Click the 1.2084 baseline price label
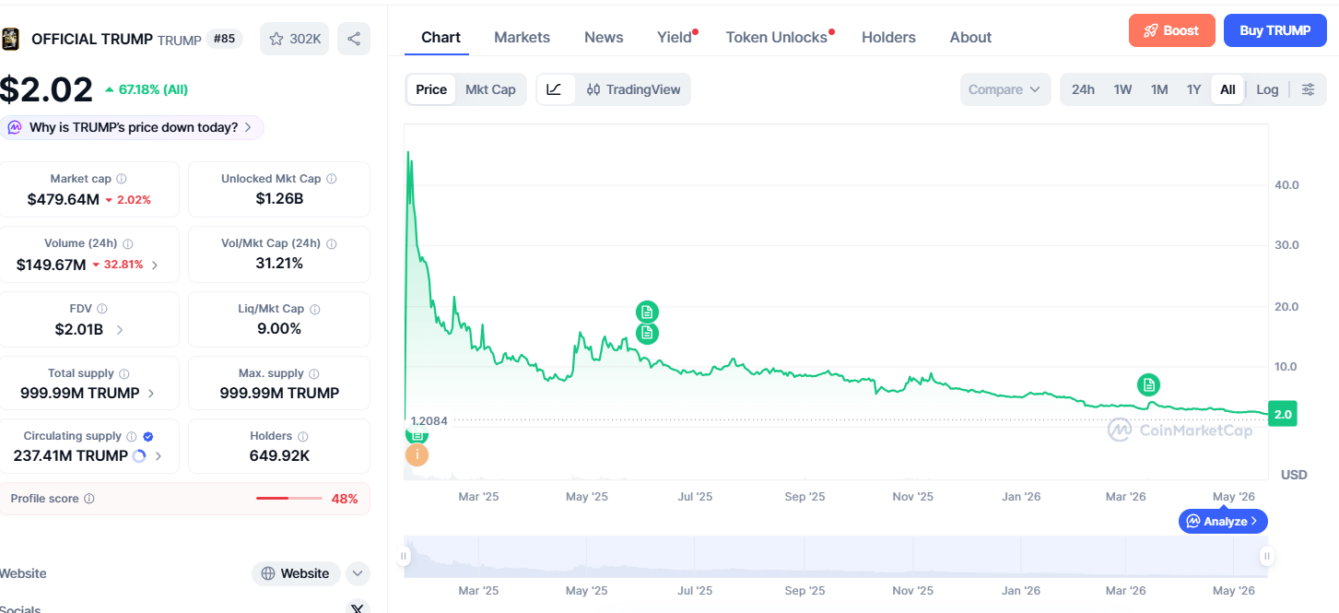 [429, 420]
